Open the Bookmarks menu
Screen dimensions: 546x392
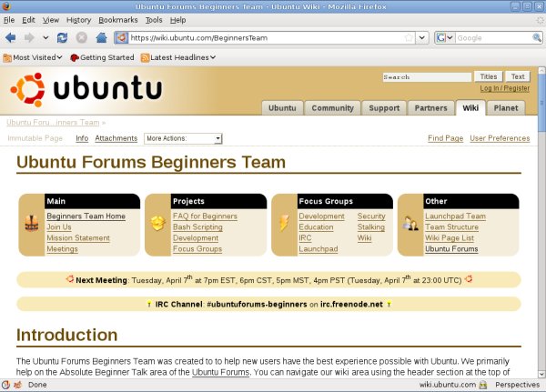(117, 19)
